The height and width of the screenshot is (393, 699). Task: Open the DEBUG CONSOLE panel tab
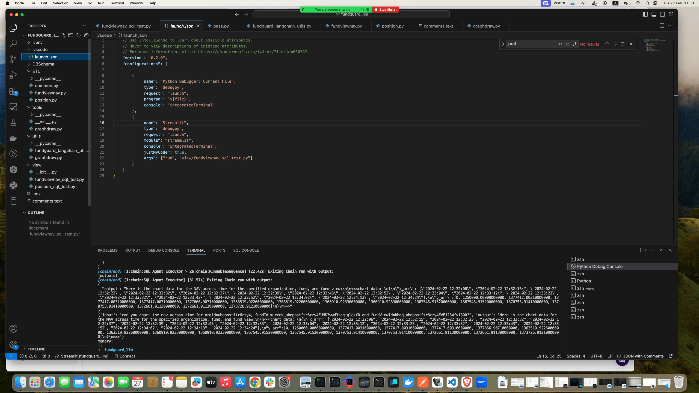[x=164, y=250]
